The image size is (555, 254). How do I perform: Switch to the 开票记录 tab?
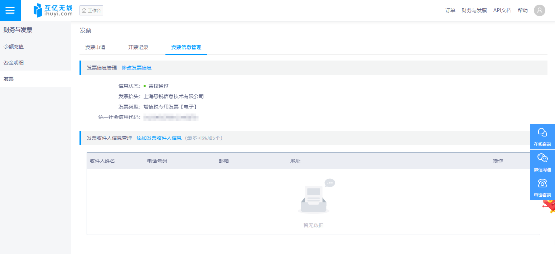coord(138,47)
